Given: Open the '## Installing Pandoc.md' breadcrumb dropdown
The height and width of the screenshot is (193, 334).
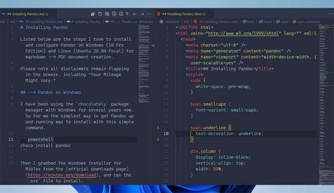Looking at the screenshot, I should 44,22.
